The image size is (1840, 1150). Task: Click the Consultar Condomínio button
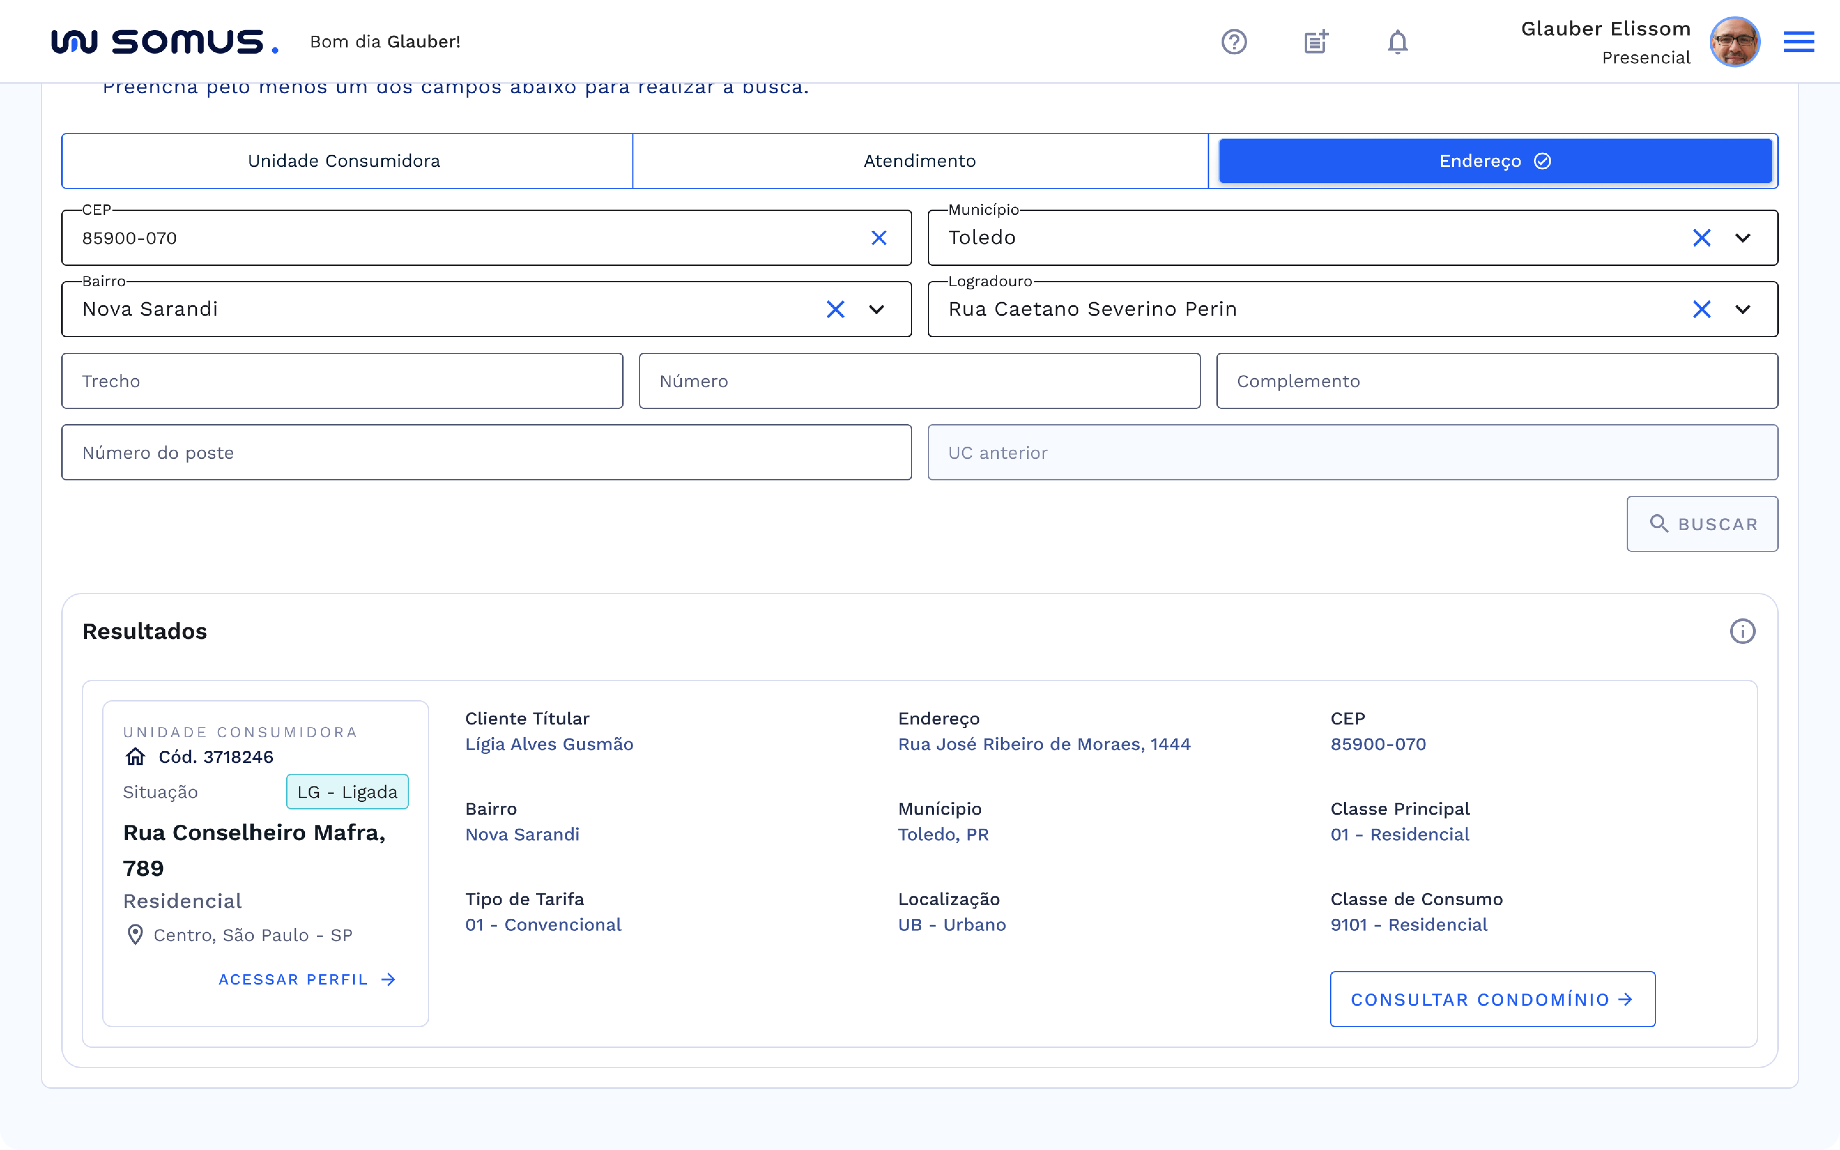(x=1492, y=1000)
